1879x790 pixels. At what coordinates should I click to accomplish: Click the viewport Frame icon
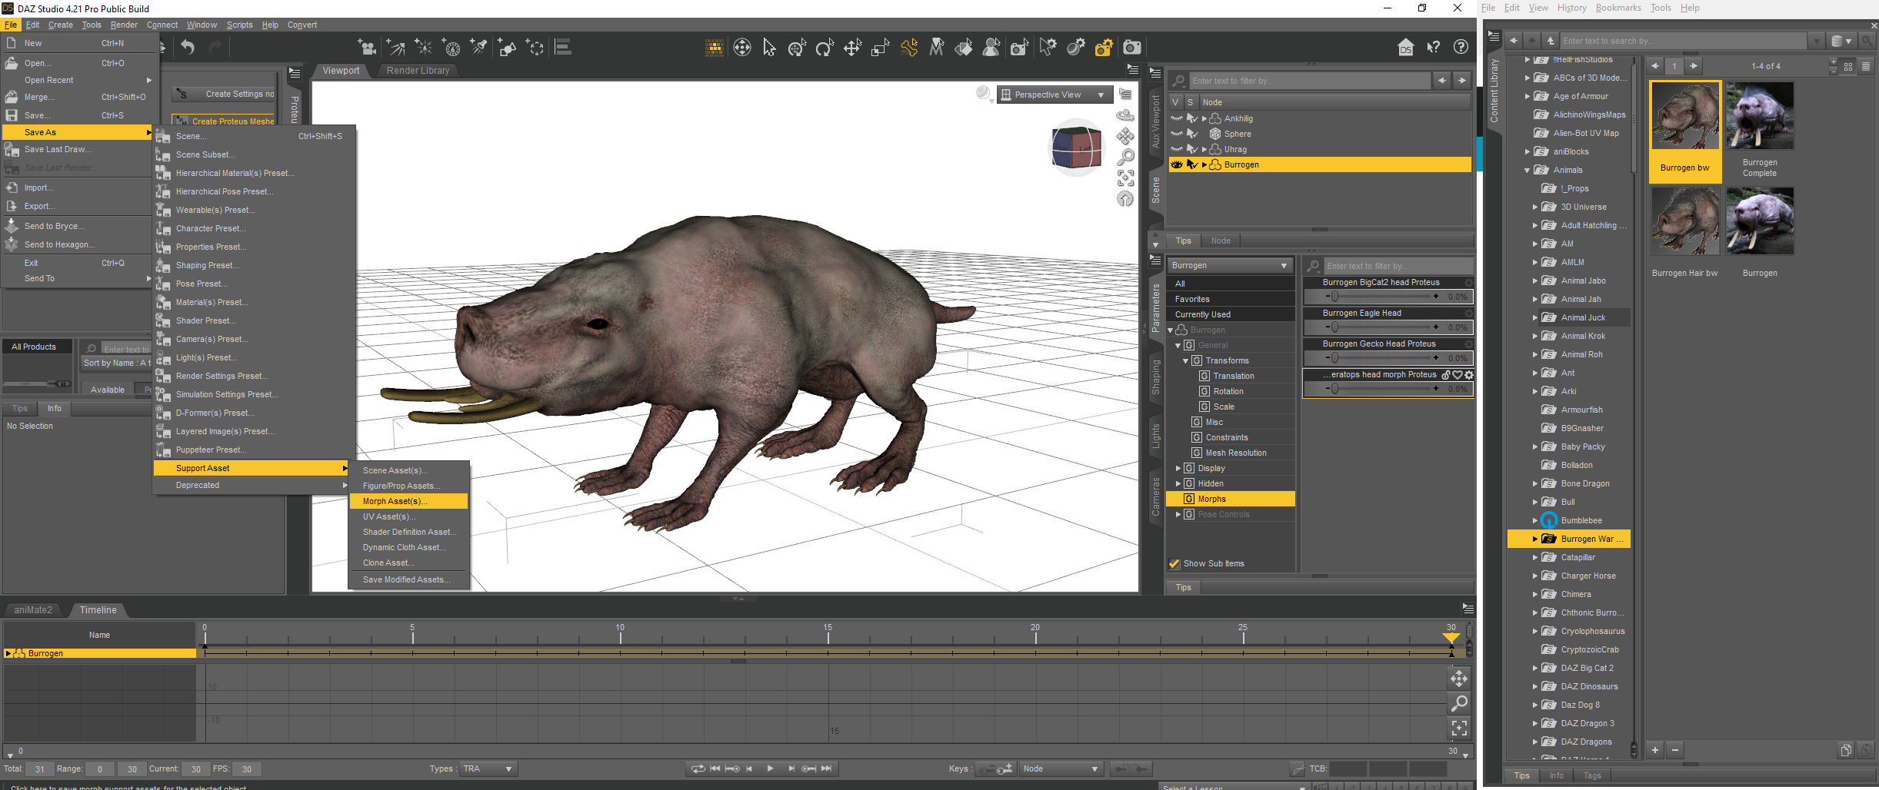1125,178
